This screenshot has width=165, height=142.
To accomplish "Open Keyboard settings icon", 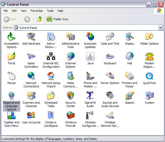I will click(x=110, y=56).
